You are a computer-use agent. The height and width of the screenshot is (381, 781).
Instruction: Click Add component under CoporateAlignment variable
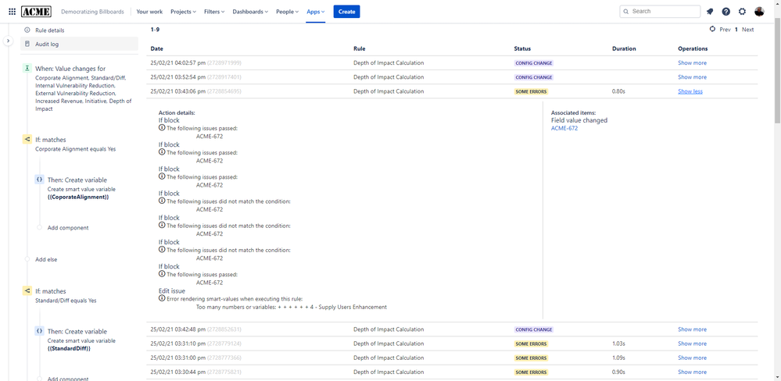pos(68,228)
